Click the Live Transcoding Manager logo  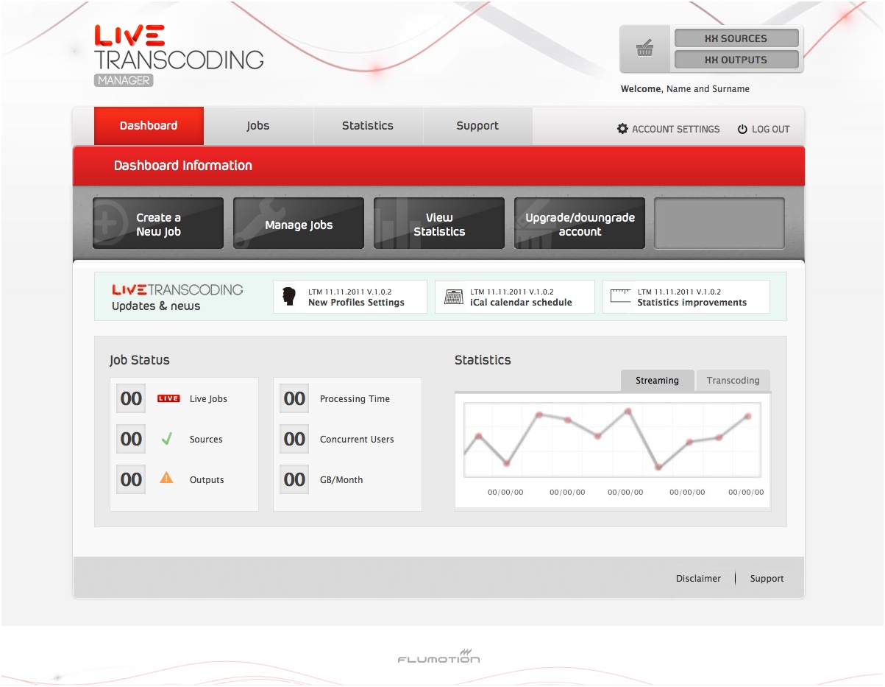click(x=179, y=56)
